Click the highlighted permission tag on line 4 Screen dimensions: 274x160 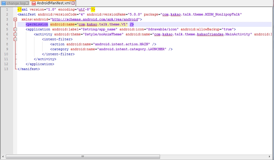[x=37, y=25]
